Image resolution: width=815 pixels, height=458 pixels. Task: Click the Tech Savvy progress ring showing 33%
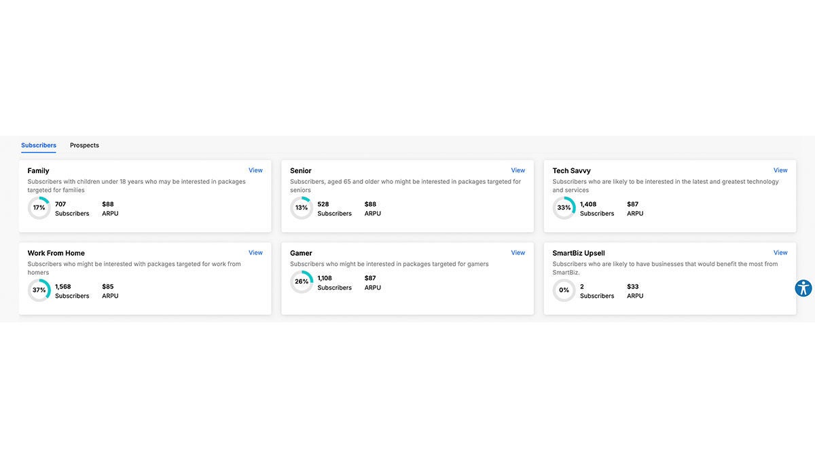pyautogui.click(x=564, y=208)
